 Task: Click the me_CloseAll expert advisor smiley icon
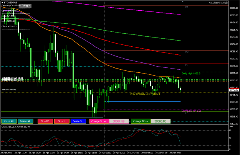click(x=227, y=3)
